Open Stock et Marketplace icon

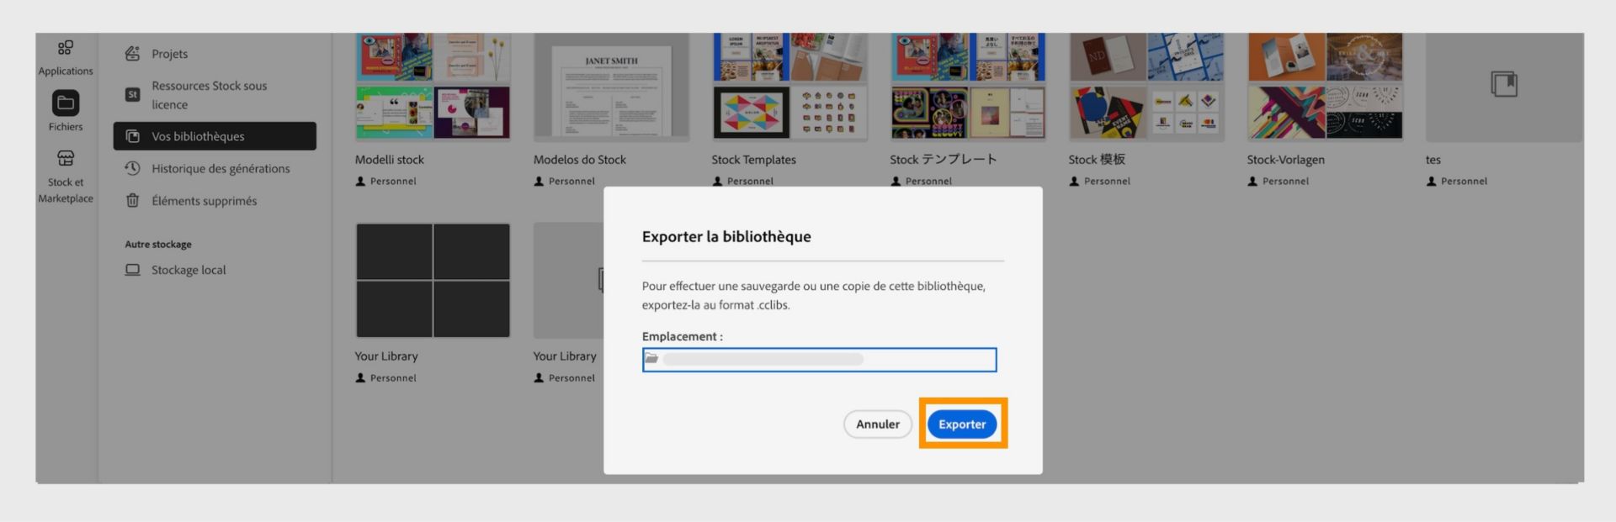(x=66, y=158)
